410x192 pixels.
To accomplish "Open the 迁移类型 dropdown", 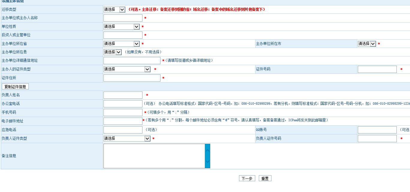I will [x=114, y=10].
